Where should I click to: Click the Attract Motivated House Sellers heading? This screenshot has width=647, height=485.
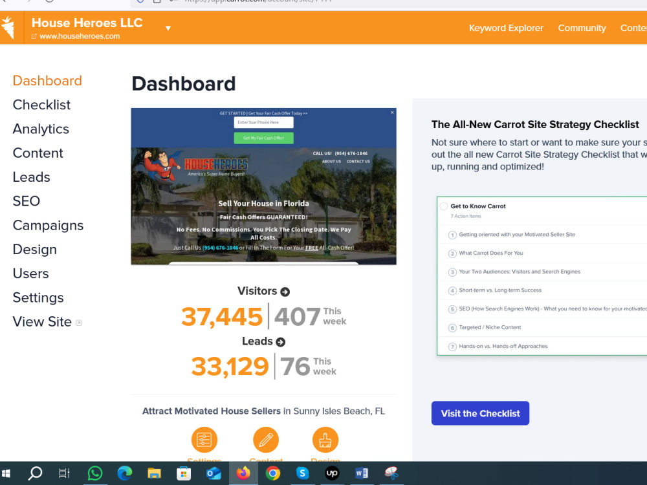(x=212, y=411)
